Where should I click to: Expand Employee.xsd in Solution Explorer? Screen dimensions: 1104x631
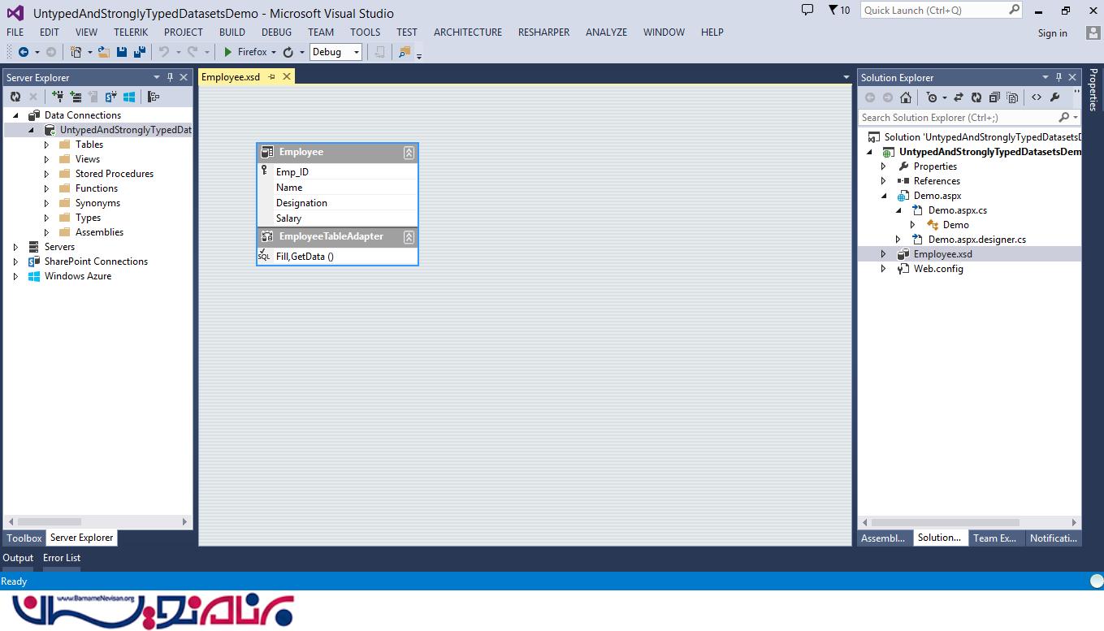[x=884, y=254]
